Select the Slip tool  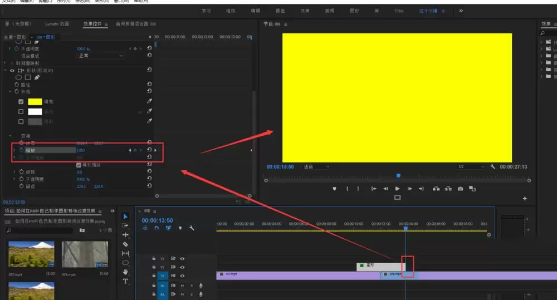[x=125, y=253]
